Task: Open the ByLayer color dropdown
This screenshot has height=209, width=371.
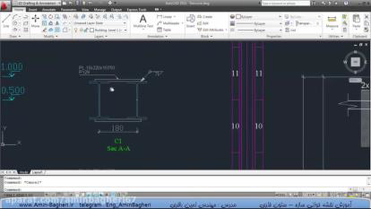Action: click(x=259, y=17)
